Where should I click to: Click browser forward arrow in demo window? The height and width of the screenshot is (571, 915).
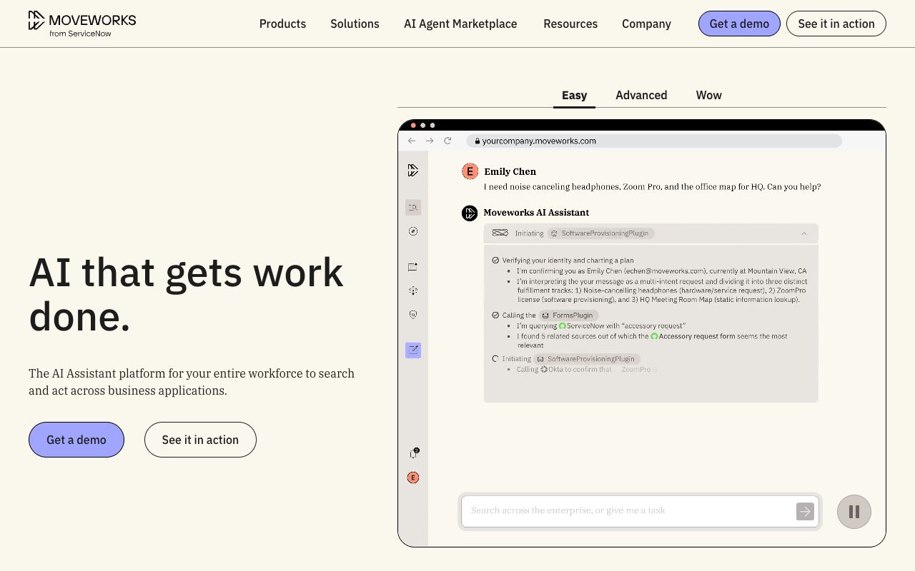[x=430, y=141]
